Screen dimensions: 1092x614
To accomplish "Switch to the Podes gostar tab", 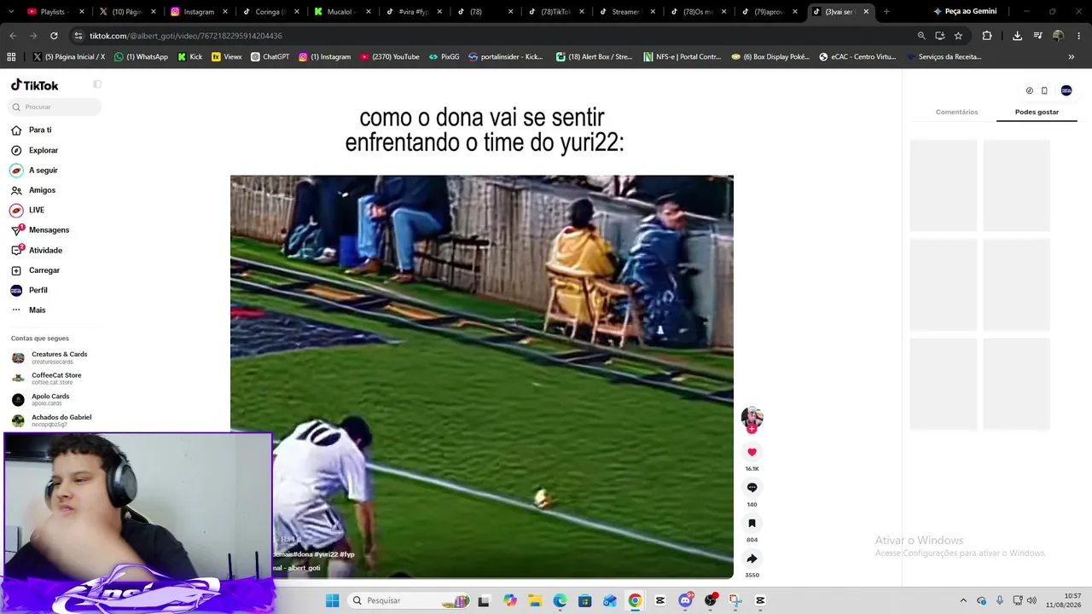I will (1037, 112).
